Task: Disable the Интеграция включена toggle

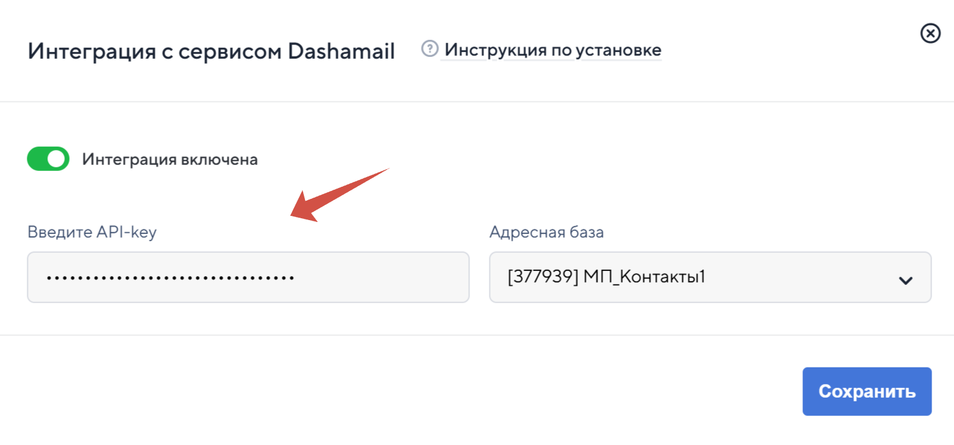Action: (49, 159)
